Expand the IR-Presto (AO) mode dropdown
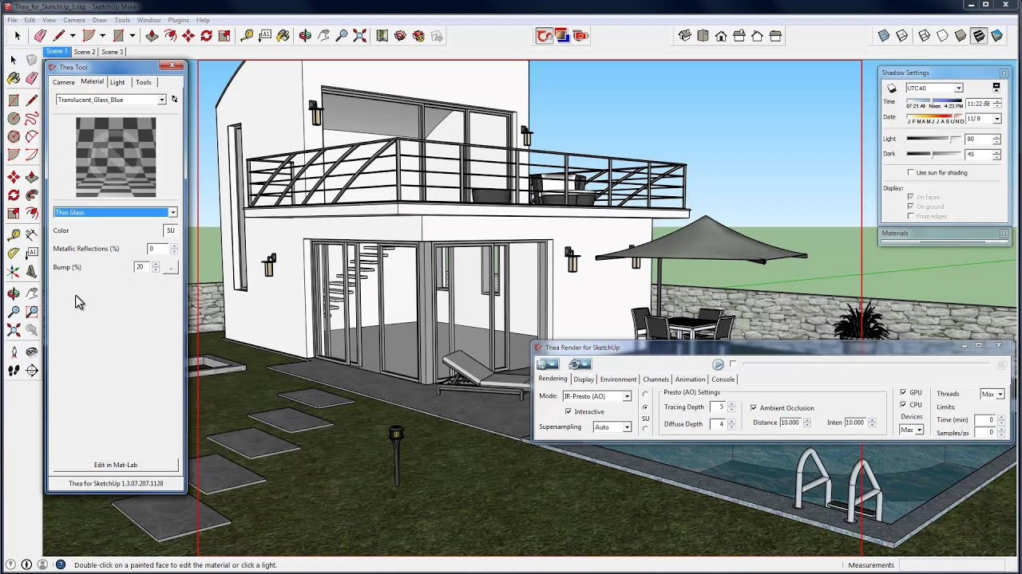Image resolution: width=1022 pixels, height=574 pixels. [597, 396]
